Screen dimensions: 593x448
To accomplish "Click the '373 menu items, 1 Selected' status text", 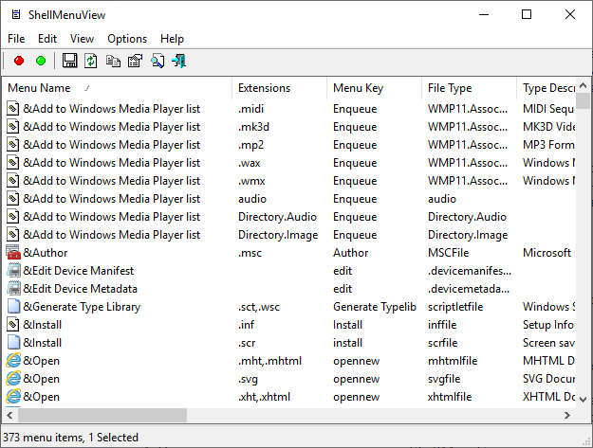I will pos(70,437).
